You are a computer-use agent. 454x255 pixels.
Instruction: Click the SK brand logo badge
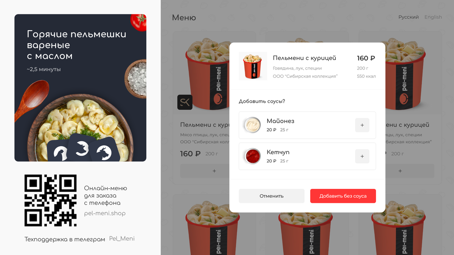point(185,102)
